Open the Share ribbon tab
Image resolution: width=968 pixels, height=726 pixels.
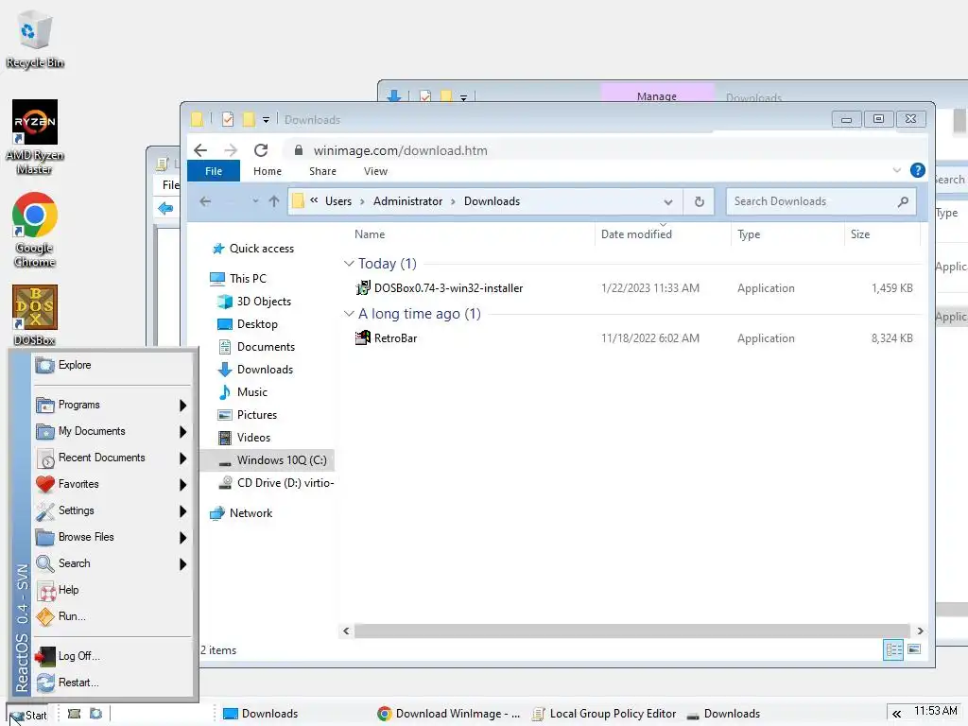[x=323, y=171]
